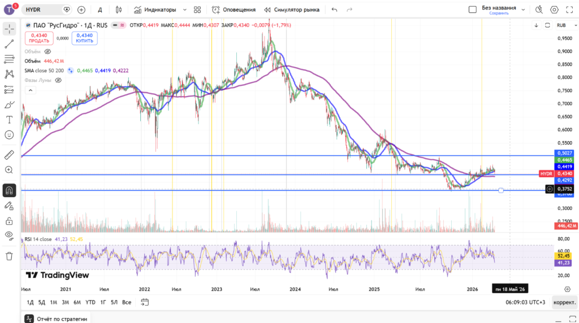This screenshot has height=323, width=579.
Task: Toggle the коррект. adjustment button
Action: click(x=565, y=302)
